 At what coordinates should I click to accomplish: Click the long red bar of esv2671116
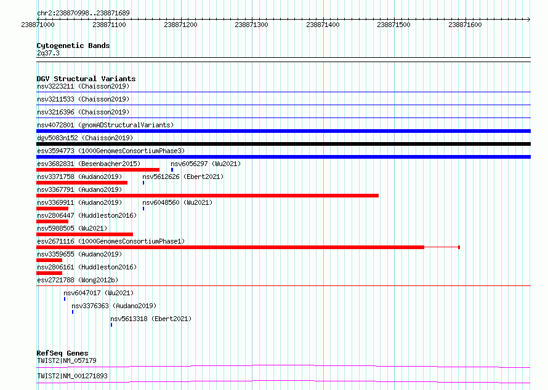230,247
